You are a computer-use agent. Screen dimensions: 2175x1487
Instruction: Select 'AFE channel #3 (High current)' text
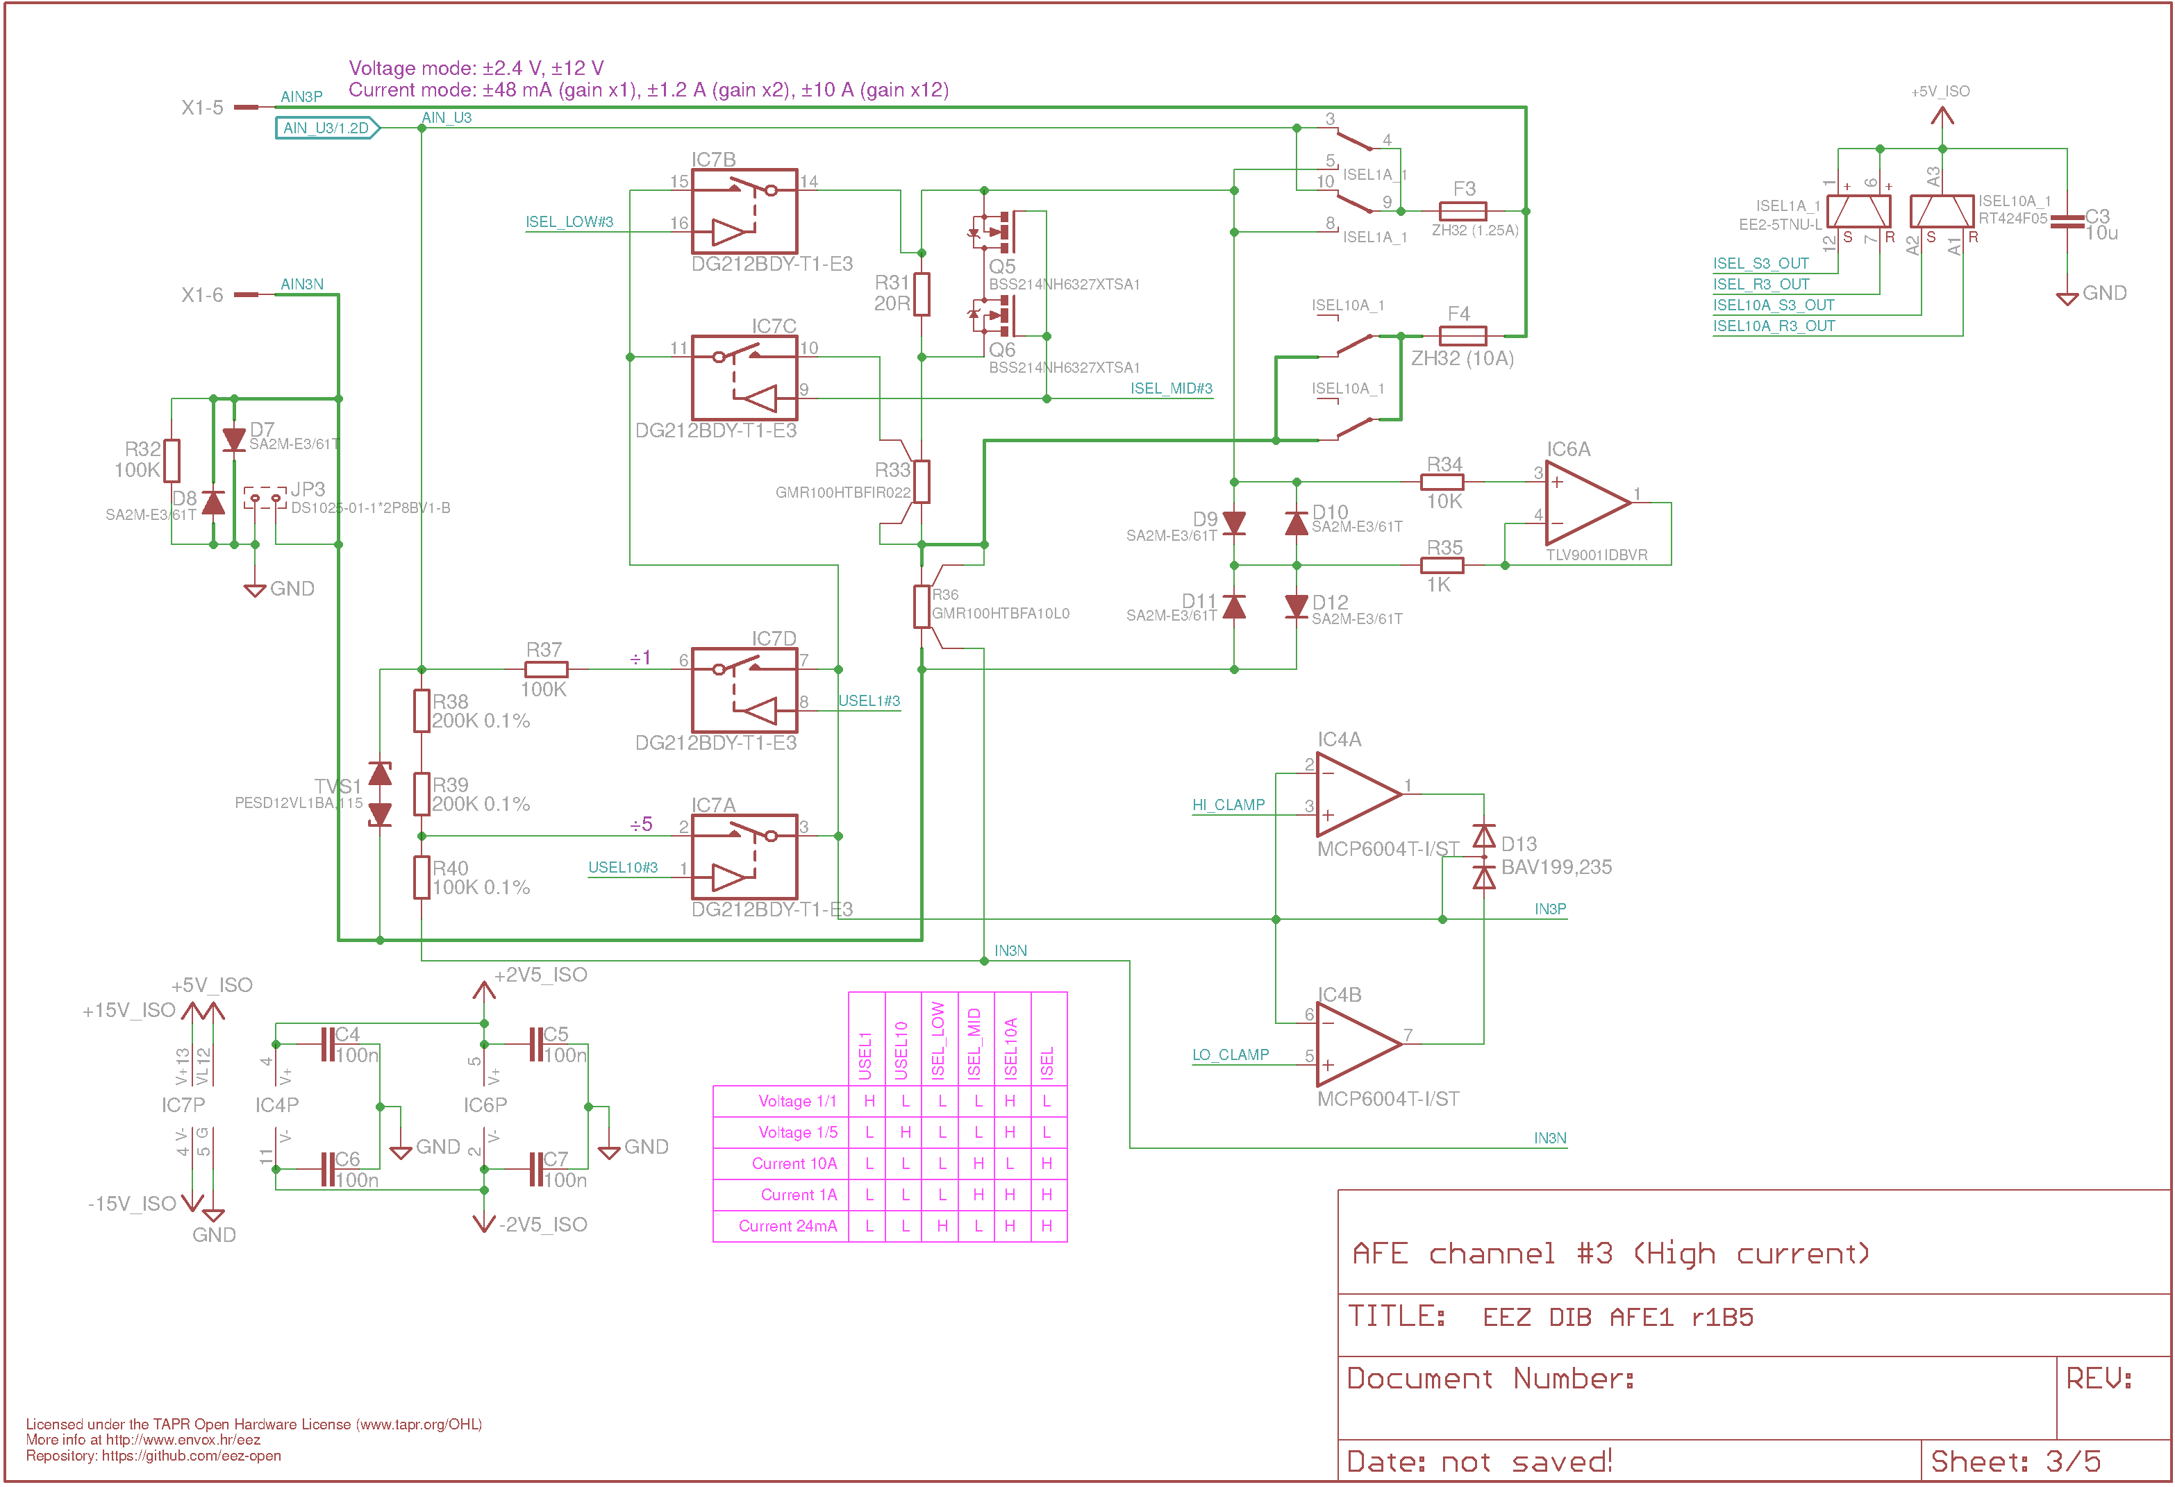(x=1612, y=1254)
